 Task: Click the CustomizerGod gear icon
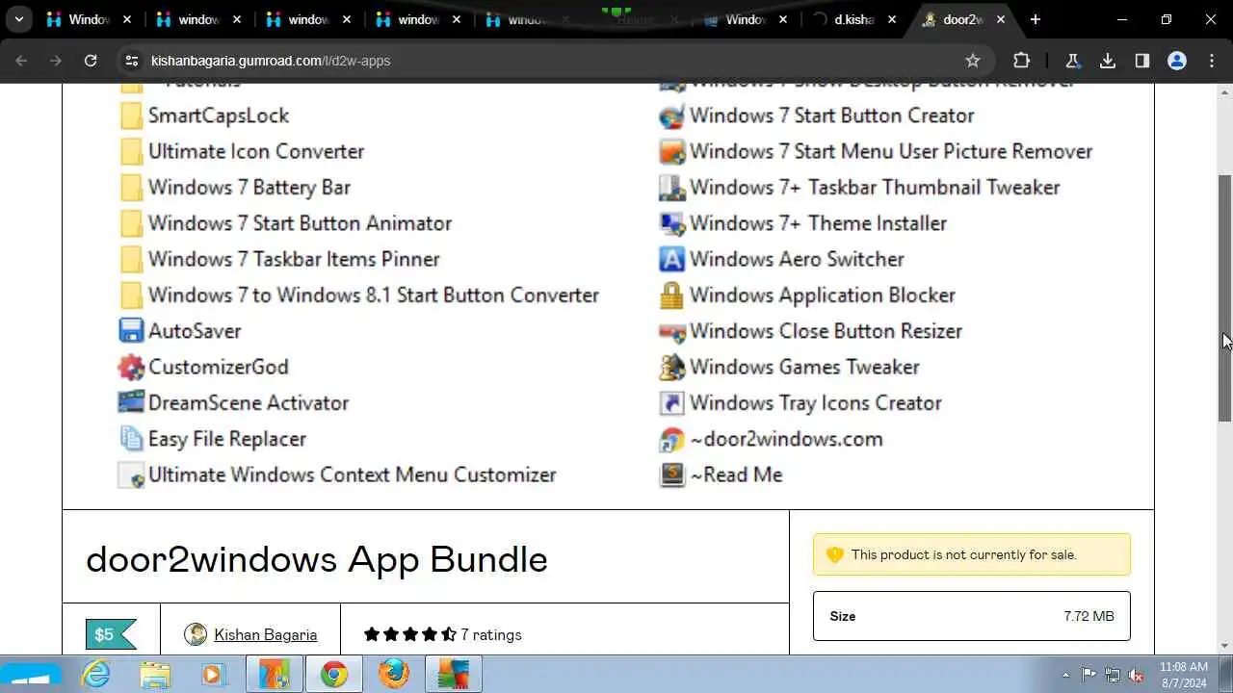point(131,367)
